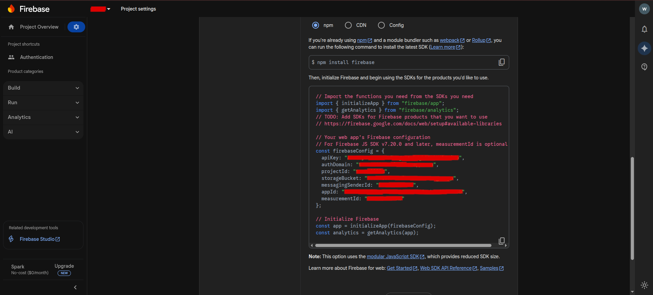Toggle the light/dark theme icon
This screenshot has width=653, height=295.
click(644, 285)
